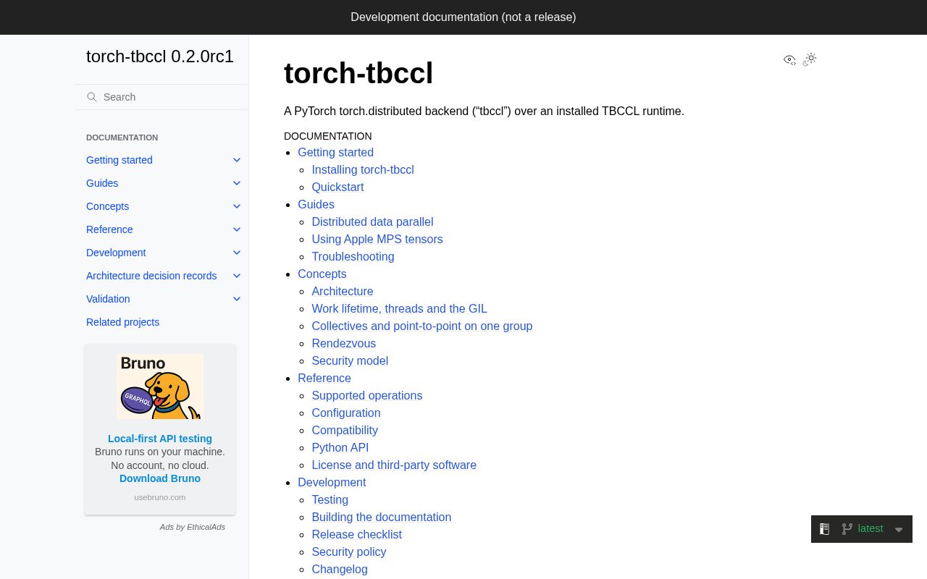This screenshot has height=579, width=927.
Task: Click the Download Bruno ad link
Action: [x=160, y=478]
